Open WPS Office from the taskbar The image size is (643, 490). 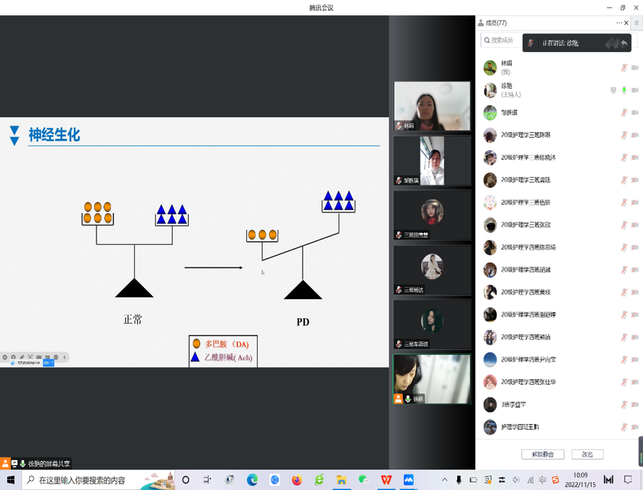386,480
